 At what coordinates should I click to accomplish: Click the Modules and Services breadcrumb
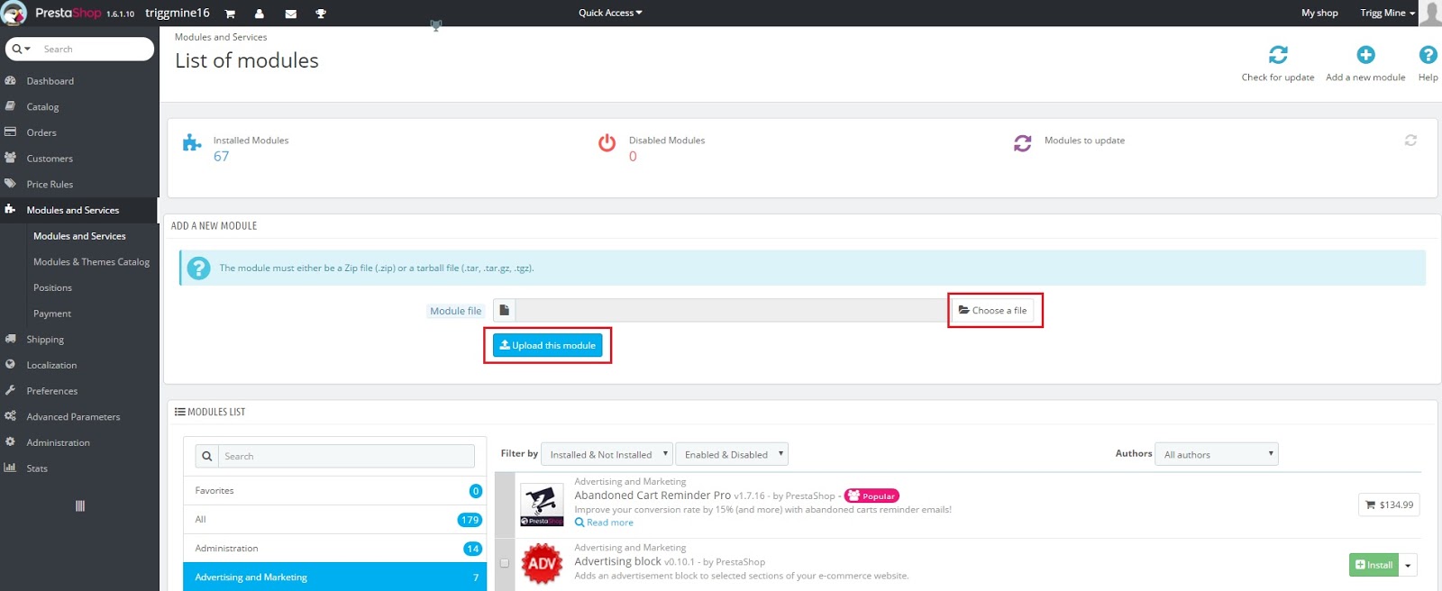click(221, 37)
